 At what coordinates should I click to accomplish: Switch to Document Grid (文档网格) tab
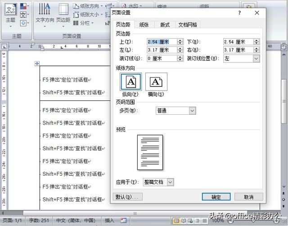coord(188,25)
